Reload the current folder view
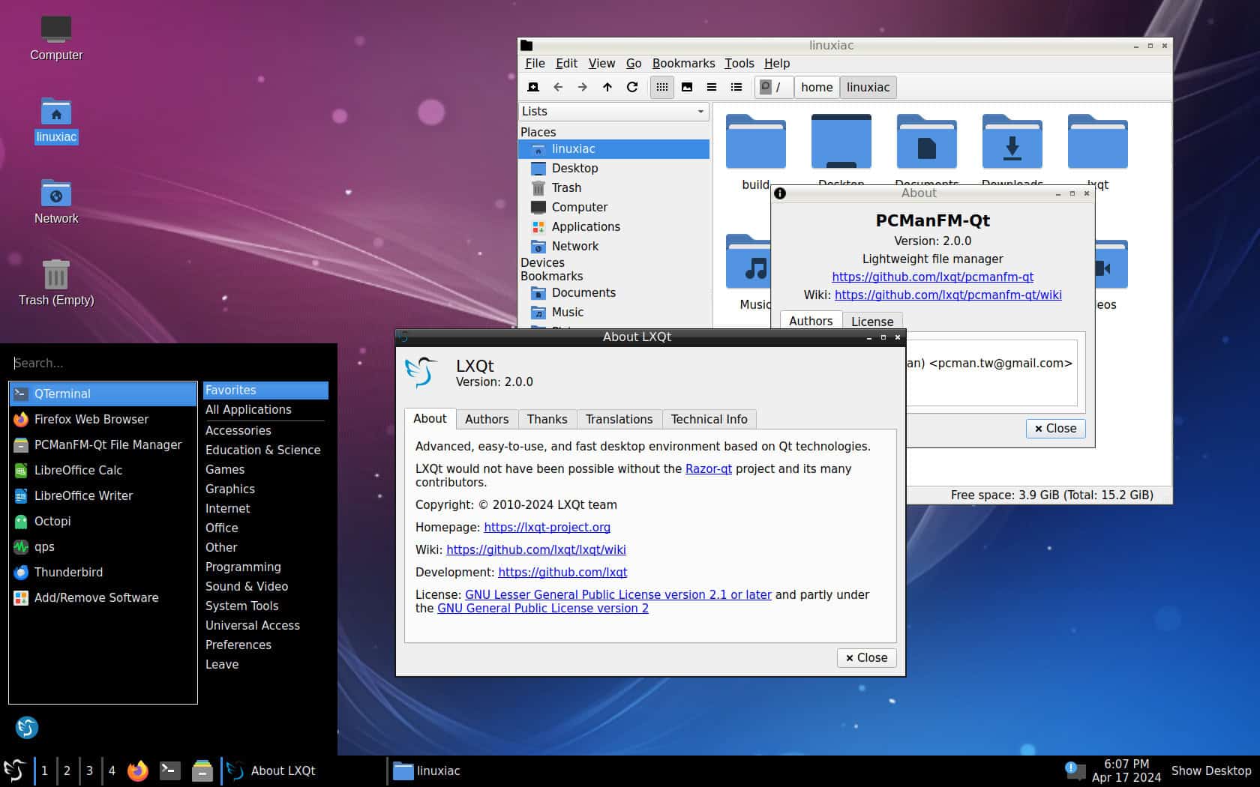The height and width of the screenshot is (787, 1260). [632, 87]
